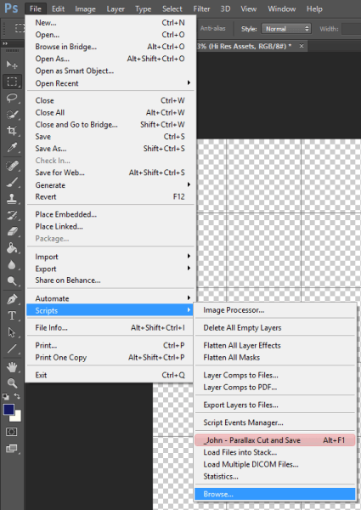The width and height of the screenshot is (361, 510).
Task: Select the Move tool
Action: click(x=12, y=65)
